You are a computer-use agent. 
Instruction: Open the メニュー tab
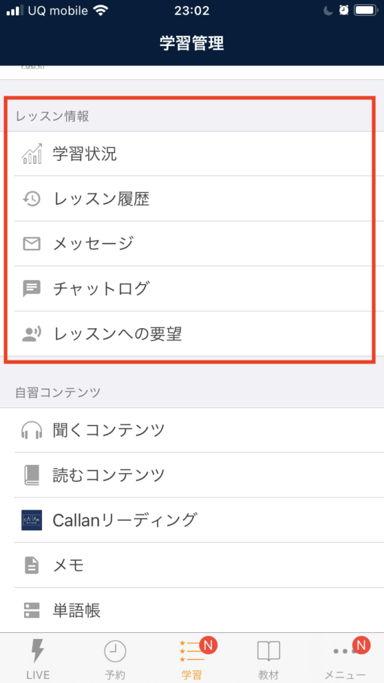[346, 658]
